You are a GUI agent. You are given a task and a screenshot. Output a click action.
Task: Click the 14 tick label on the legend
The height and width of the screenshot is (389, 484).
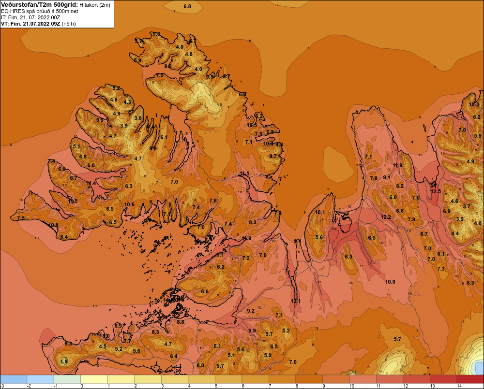tap(459, 386)
